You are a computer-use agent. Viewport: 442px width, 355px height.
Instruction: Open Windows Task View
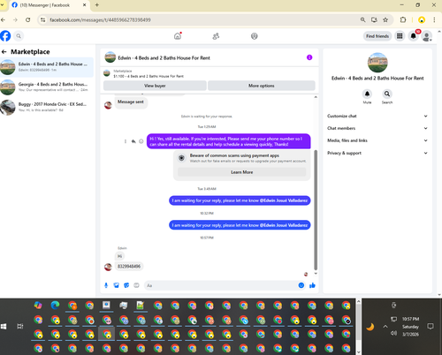coord(19,327)
